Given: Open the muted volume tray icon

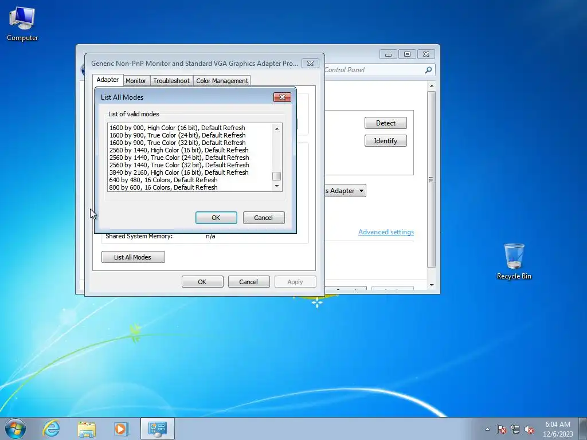Looking at the screenshot, I should (529, 429).
